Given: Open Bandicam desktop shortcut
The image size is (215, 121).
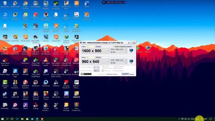Looking at the screenshot, I should click(x=36, y=83).
